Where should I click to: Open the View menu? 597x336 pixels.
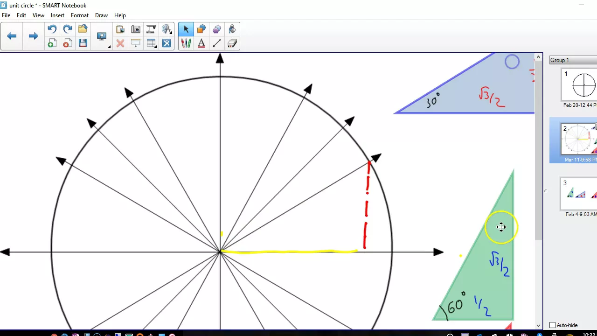(38, 15)
